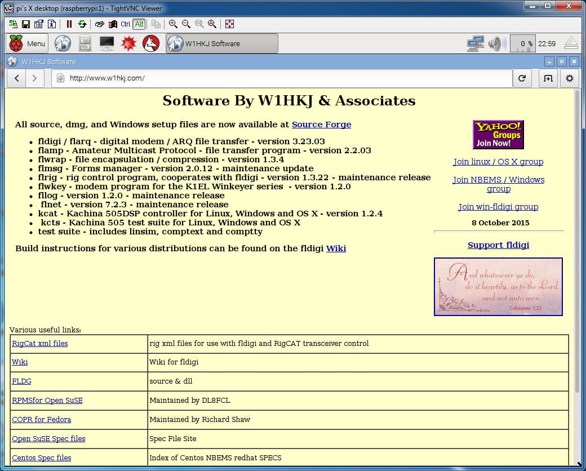The image size is (586, 471).
Task: Open the Raspberry Pi Menu
Action: click(27, 44)
